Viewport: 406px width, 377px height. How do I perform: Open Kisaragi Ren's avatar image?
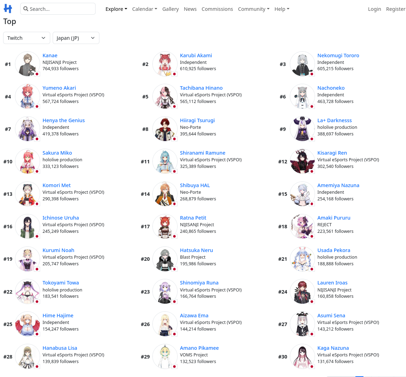302,161
